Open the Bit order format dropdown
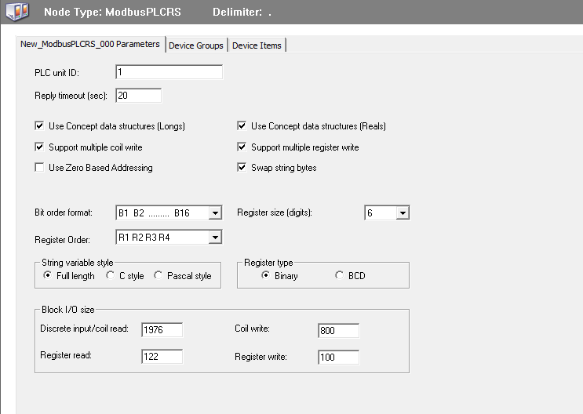The height and width of the screenshot is (414, 583). tap(215, 213)
